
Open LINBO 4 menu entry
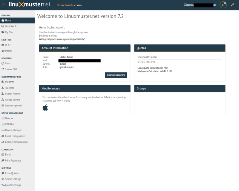coord(17,124)
